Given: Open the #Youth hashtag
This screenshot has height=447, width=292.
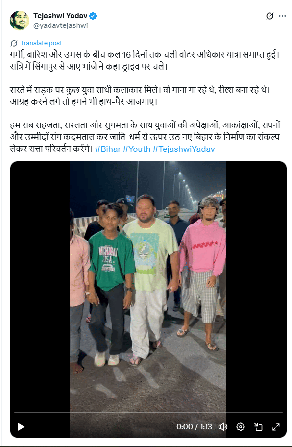Looking at the screenshot, I should click(137, 149).
